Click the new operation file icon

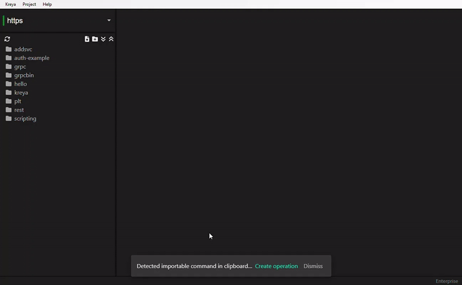pos(87,39)
